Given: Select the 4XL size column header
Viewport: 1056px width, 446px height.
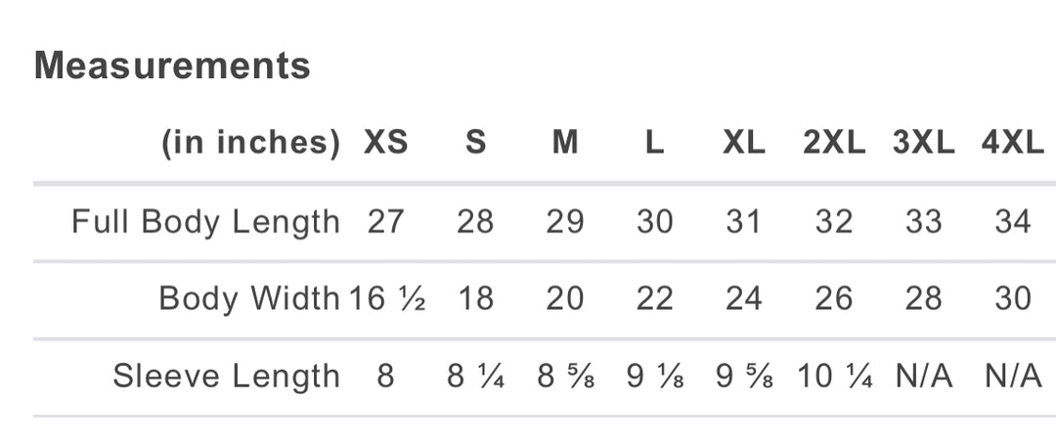Looking at the screenshot, I should coord(1013,143).
